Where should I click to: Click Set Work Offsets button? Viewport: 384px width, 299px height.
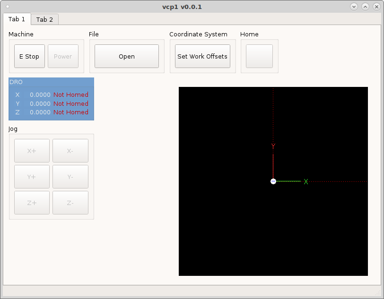(x=202, y=56)
